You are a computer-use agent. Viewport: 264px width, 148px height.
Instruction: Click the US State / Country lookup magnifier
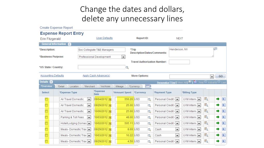[127, 68]
